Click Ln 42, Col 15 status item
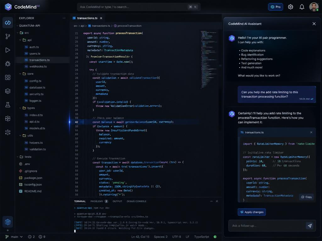 click(x=140, y=237)
